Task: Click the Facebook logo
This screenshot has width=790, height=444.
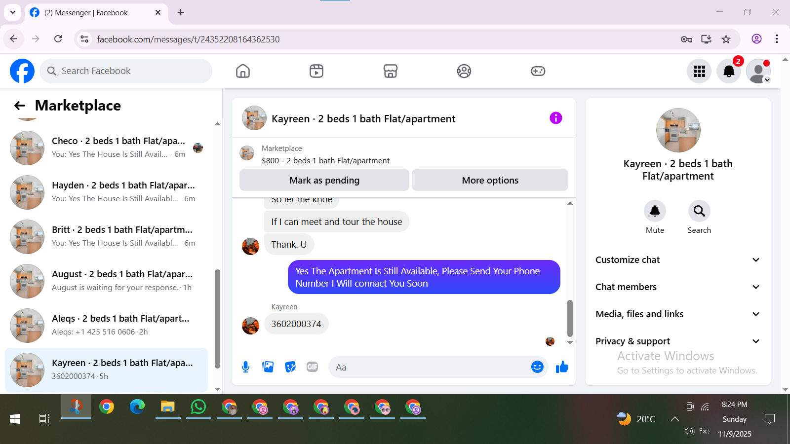Action: [x=22, y=71]
